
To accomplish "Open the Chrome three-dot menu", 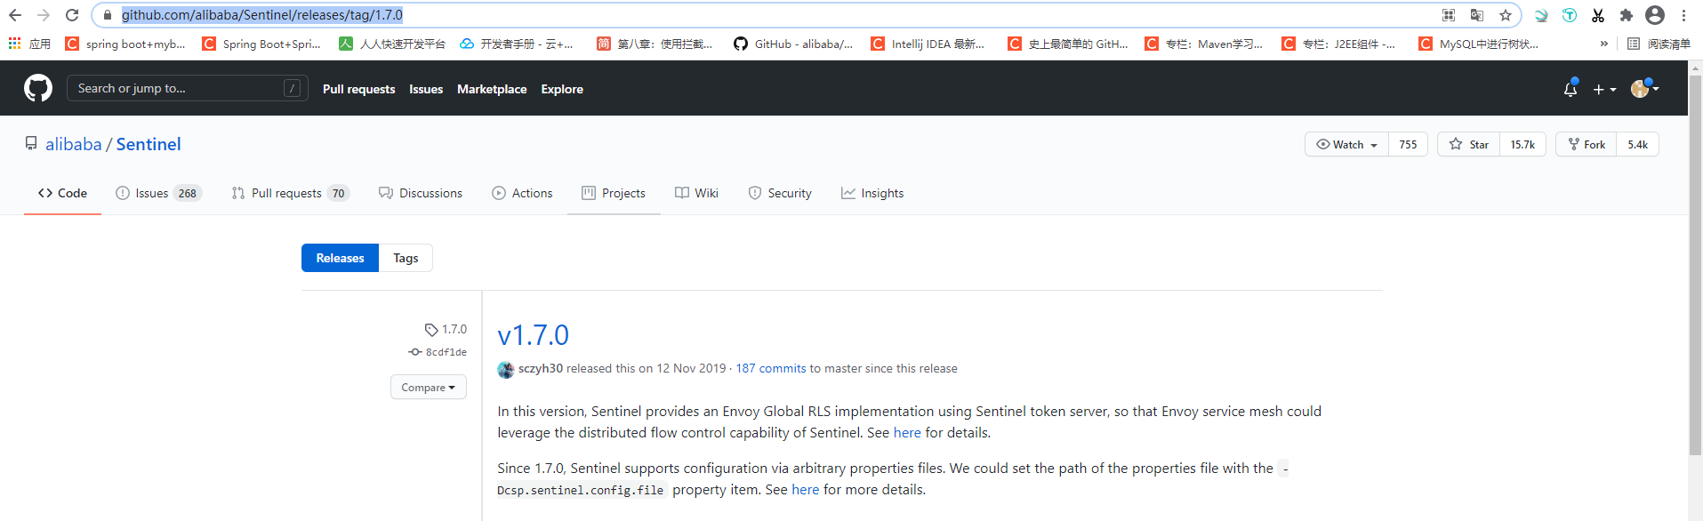I will tap(1683, 15).
